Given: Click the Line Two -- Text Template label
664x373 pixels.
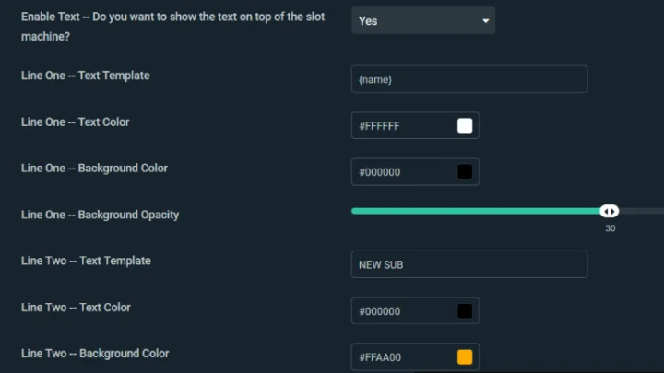Looking at the screenshot, I should pyautogui.click(x=85, y=261).
